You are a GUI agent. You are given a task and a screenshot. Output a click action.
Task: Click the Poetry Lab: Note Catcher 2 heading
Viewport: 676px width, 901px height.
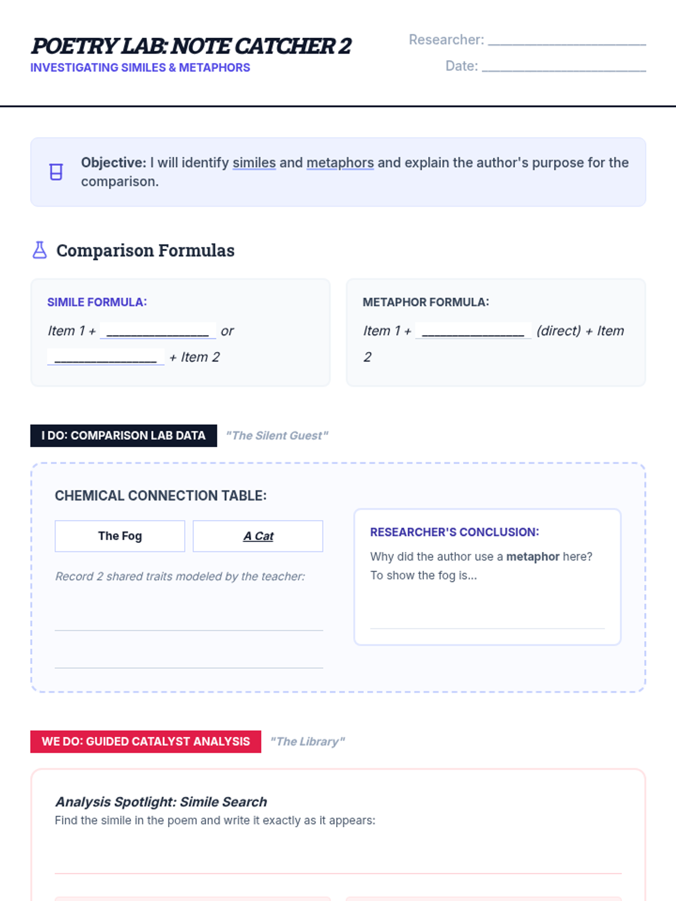pos(191,46)
